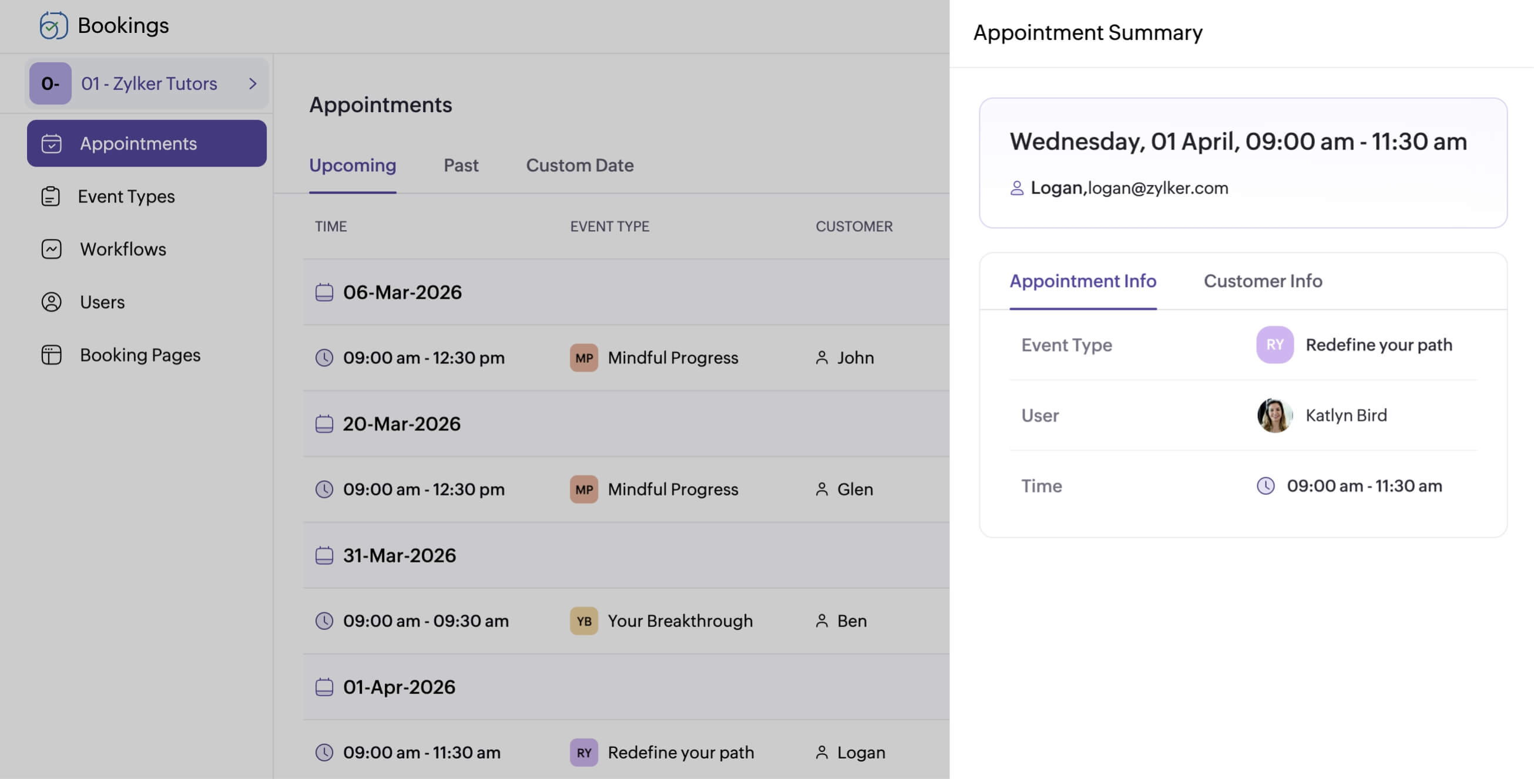The height and width of the screenshot is (779, 1534).
Task: Click the Event Types clipboard icon
Action: coord(51,196)
